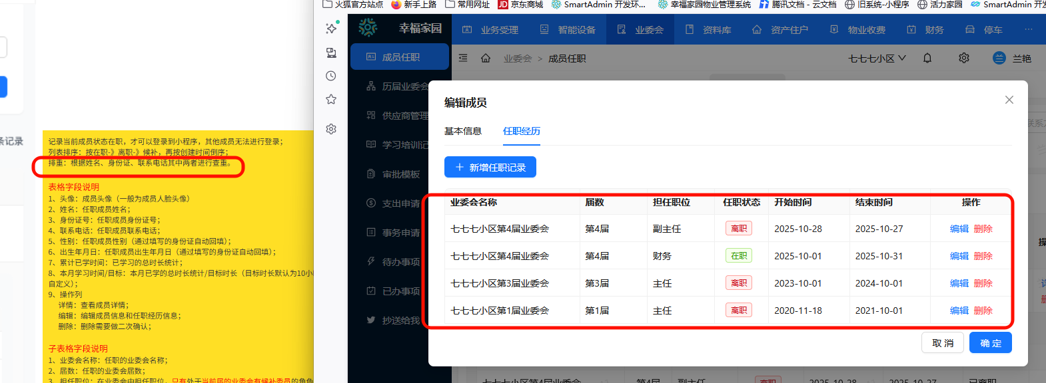Click 确定 button in dialog
Viewport: 1046px width, 383px height.
point(991,343)
